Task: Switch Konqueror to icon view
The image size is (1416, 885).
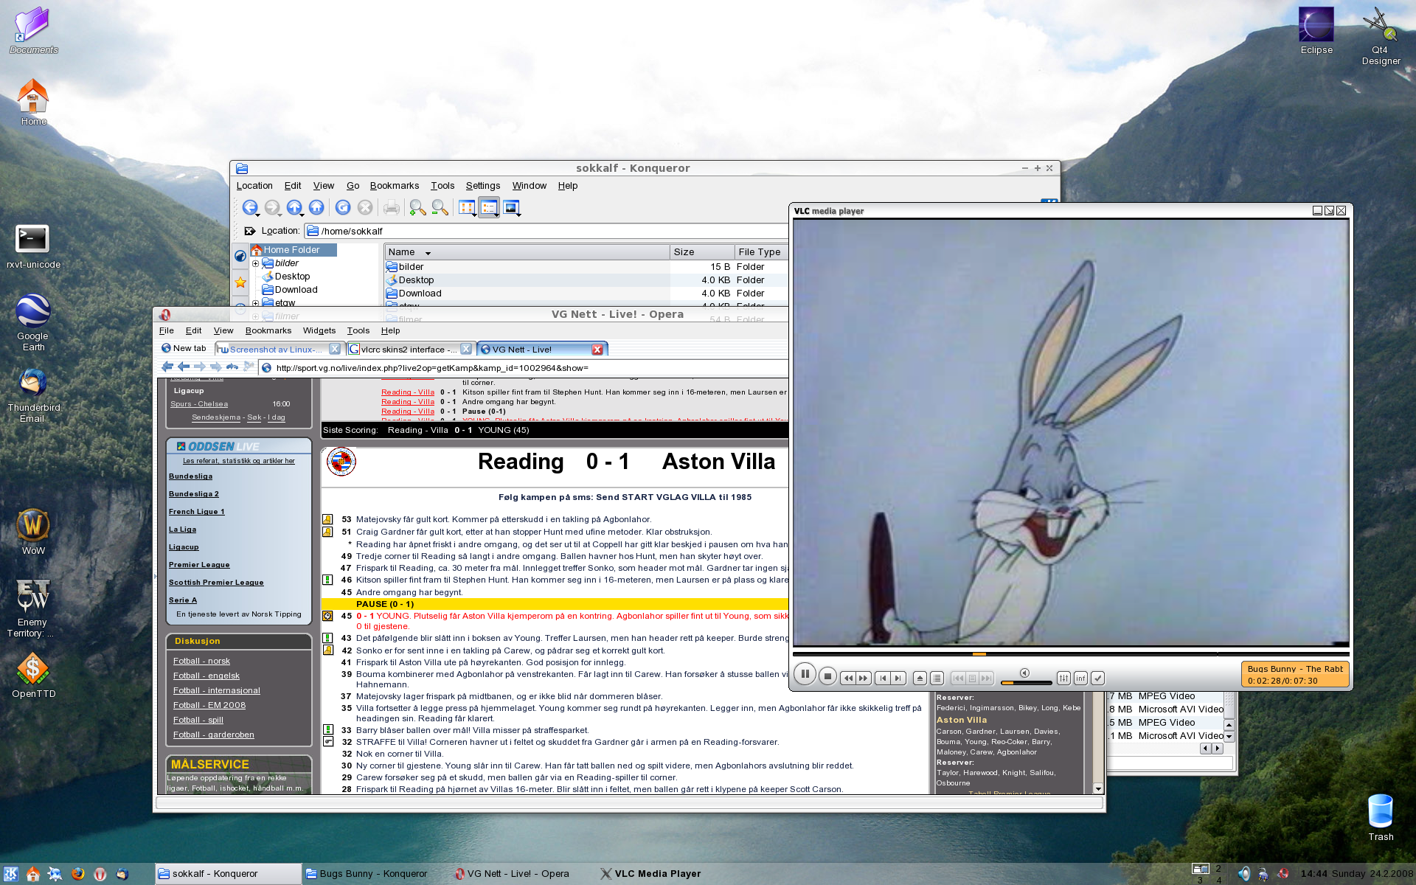Action: [466, 207]
